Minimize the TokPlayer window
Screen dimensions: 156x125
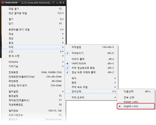[x=57, y=3]
